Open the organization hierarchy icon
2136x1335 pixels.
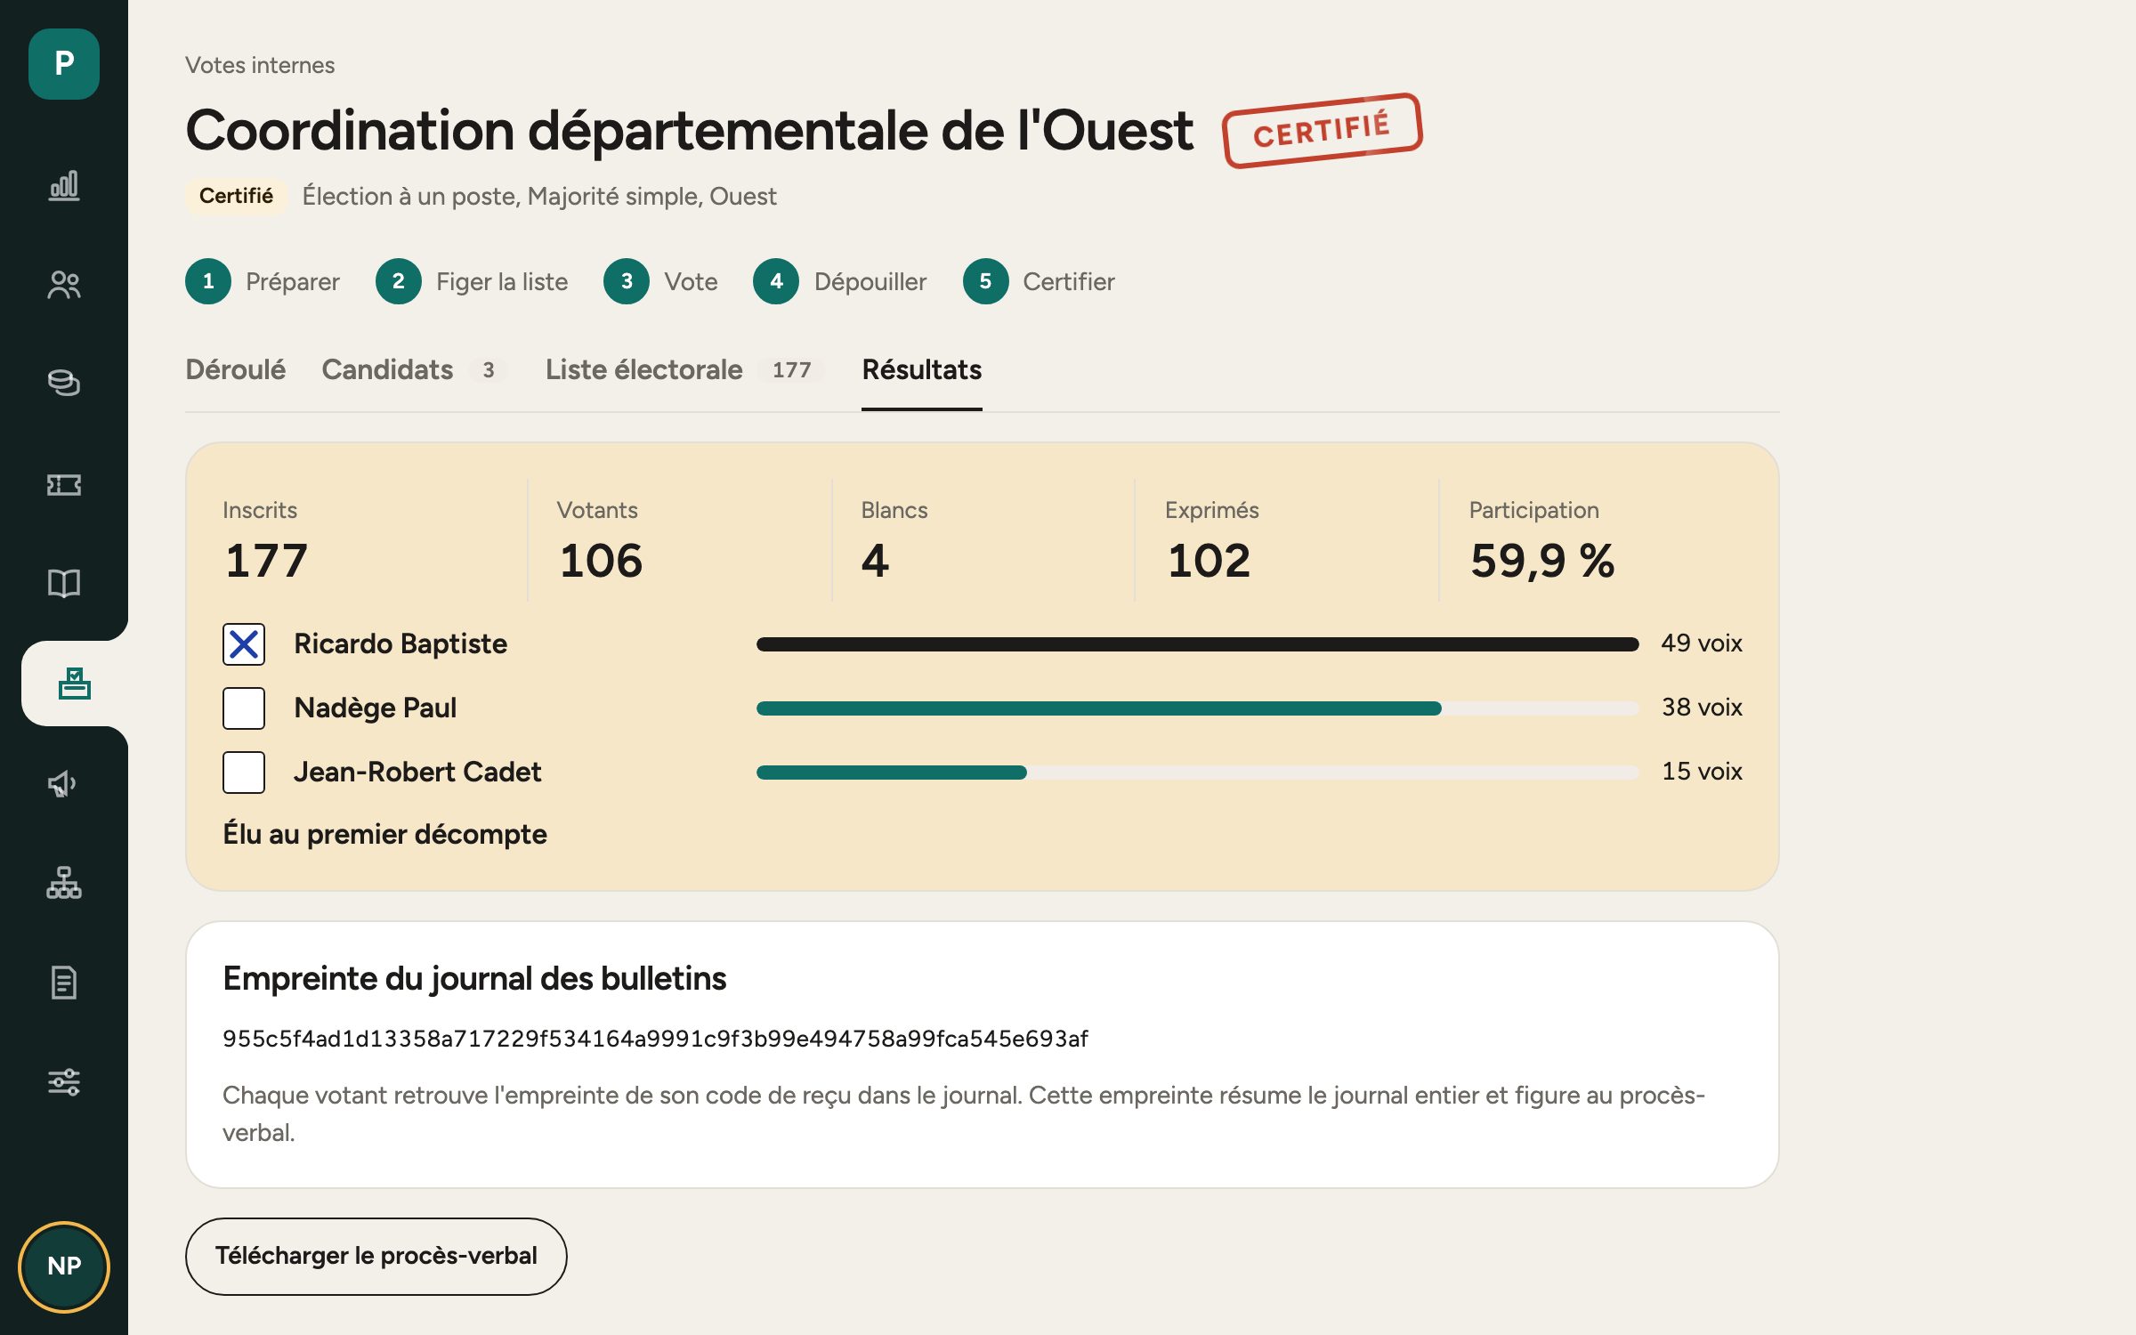(x=63, y=883)
